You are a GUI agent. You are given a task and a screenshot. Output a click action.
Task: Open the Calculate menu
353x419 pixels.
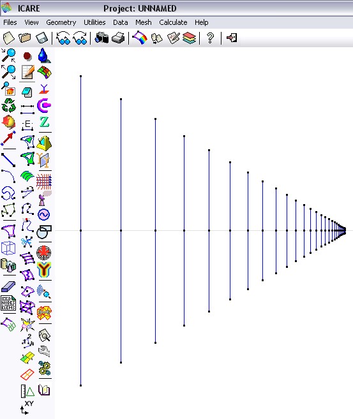tap(173, 22)
